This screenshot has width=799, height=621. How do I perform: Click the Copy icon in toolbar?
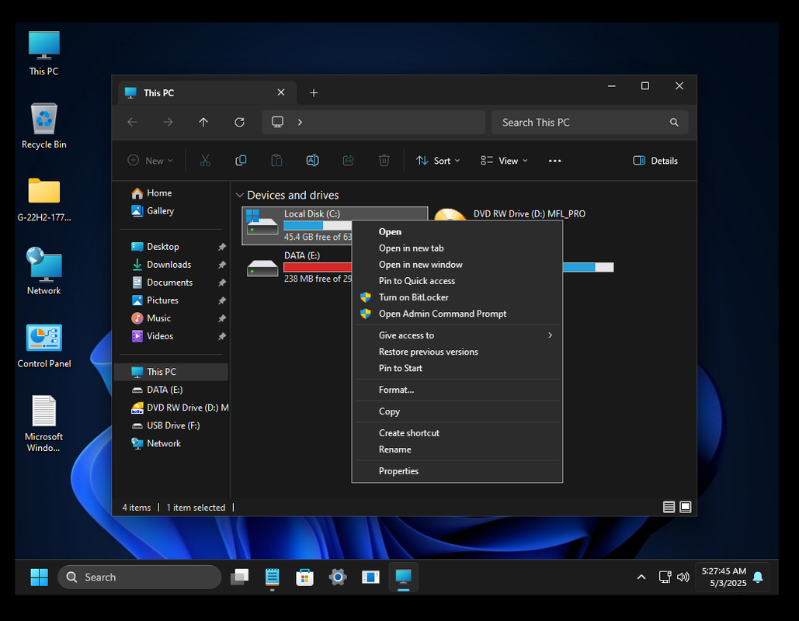pyautogui.click(x=241, y=161)
